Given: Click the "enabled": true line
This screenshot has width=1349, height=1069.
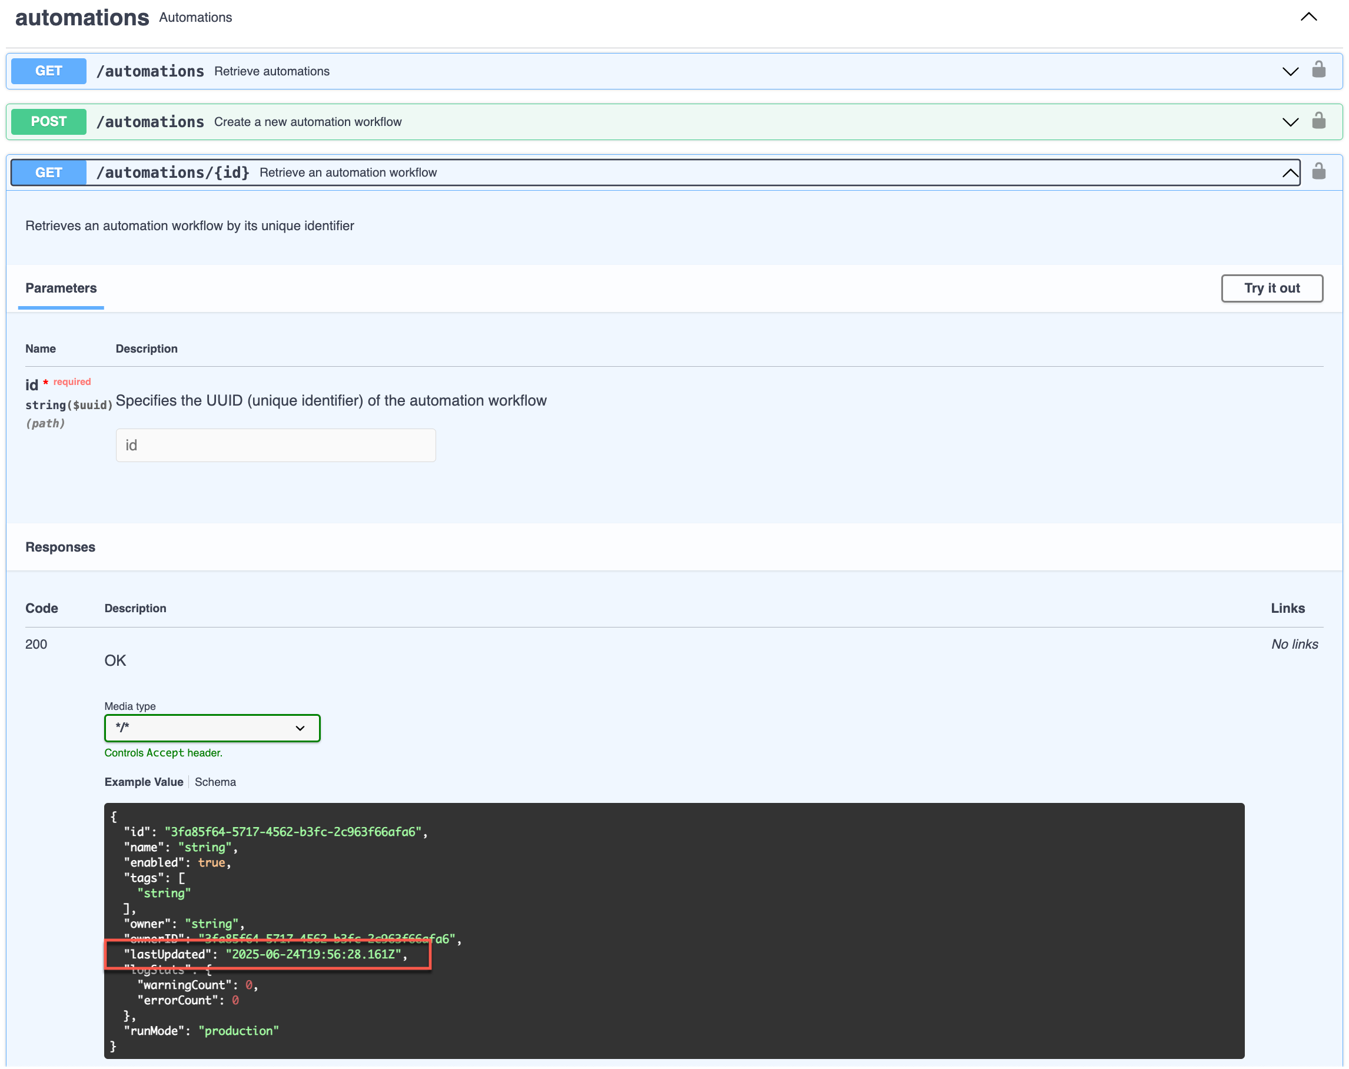Looking at the screenshot, I should click(178, 862).
